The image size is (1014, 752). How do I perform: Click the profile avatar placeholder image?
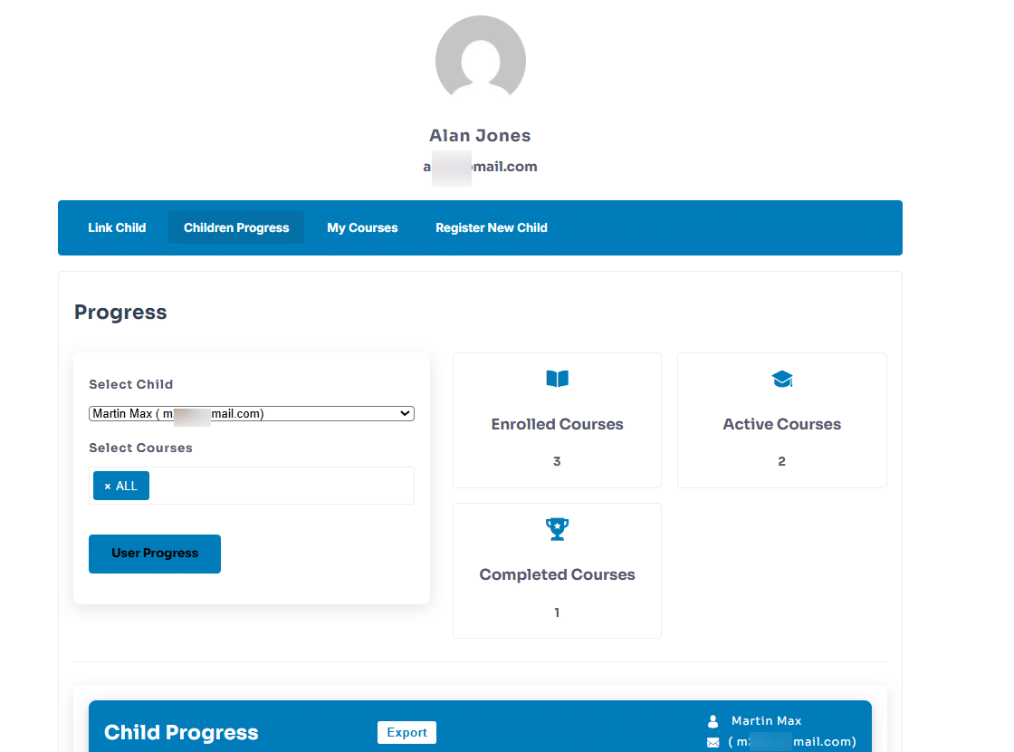(x=480, y=60)
